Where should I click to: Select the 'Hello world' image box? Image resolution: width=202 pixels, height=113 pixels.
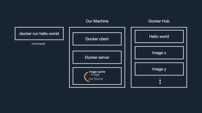pos(159,36)
